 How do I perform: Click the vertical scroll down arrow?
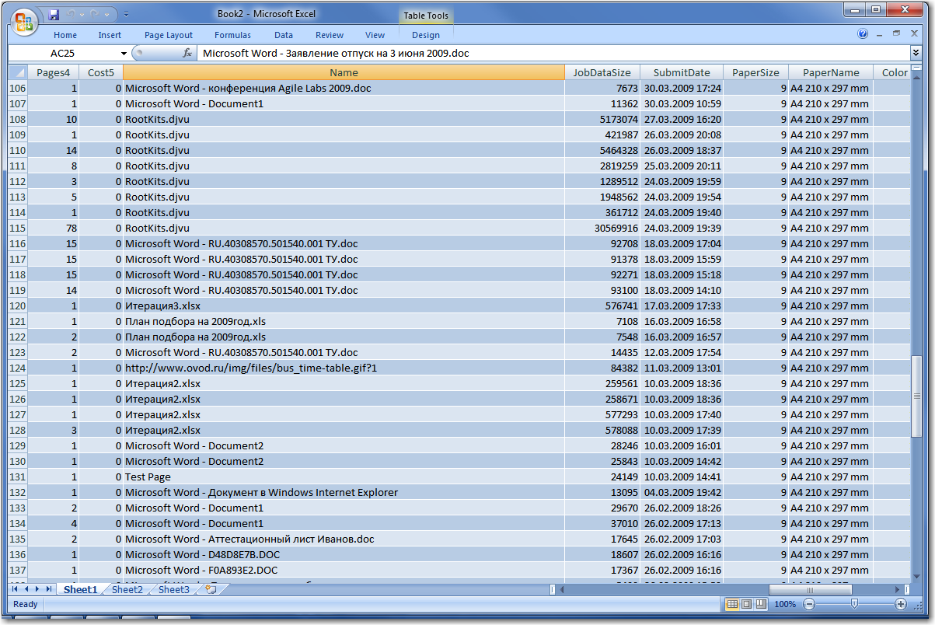(916, 577)
